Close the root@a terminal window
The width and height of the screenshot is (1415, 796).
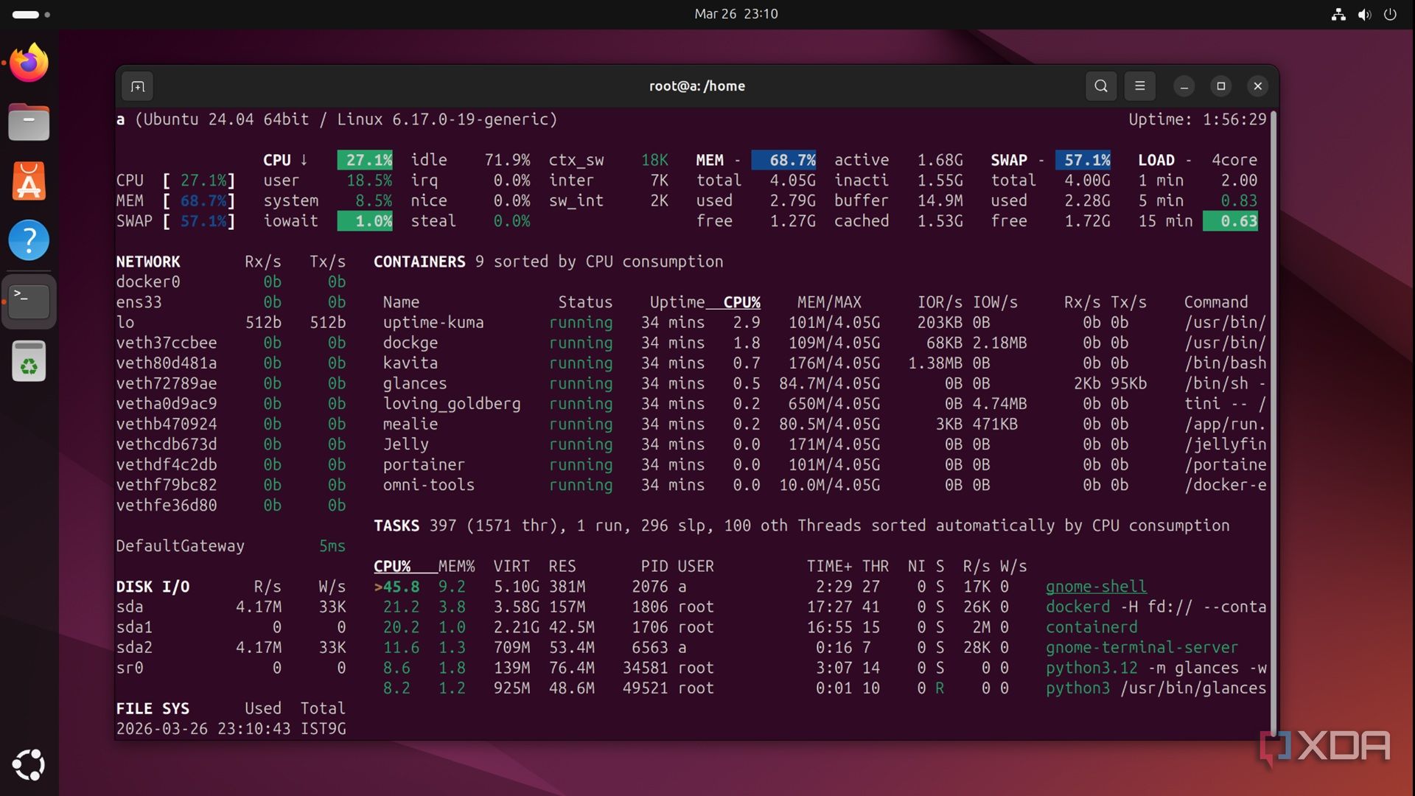pyautogui.click(x=1257, y=86)
